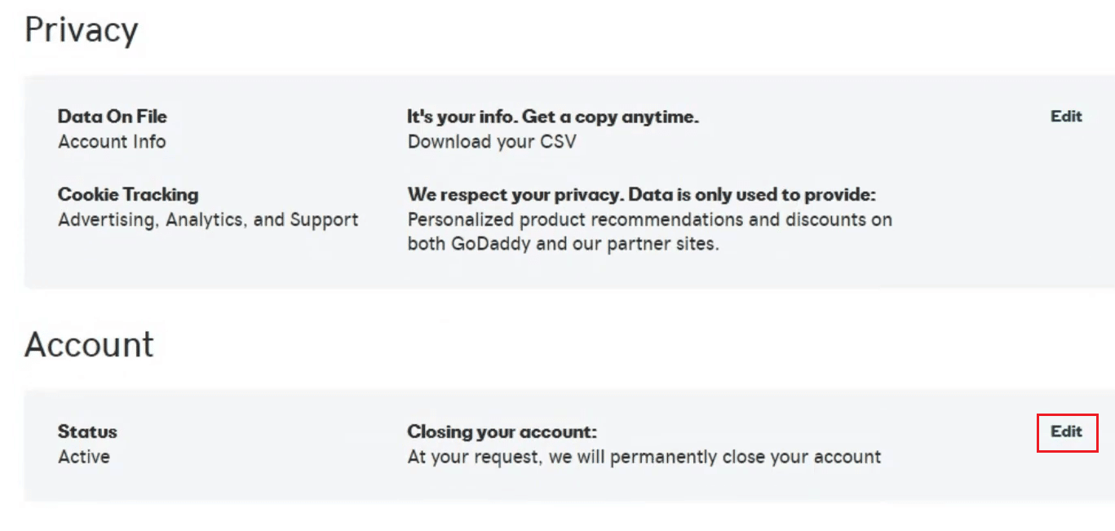
Task: Click the Data On File label
Action: coord(112,116)
